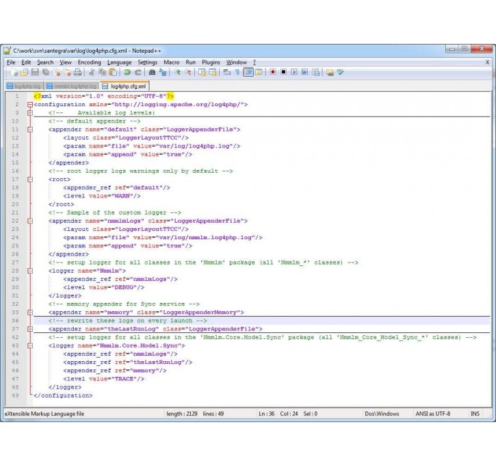Collapse the configuration element on line 2
Viewport: 496px width, 466px height.
click(29, 105)
